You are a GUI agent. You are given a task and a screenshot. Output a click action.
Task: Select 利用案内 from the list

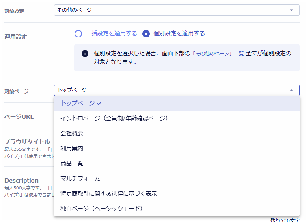coord(72,148)
